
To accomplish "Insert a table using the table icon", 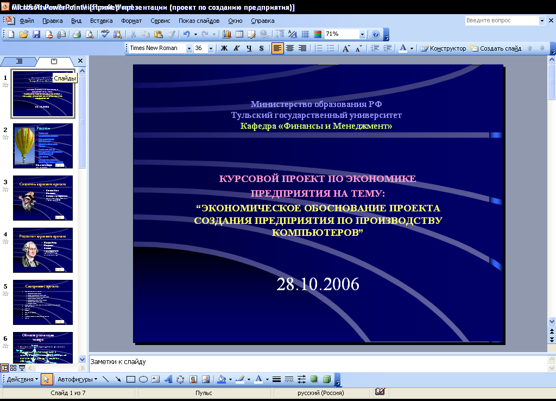I will point(239,34).
